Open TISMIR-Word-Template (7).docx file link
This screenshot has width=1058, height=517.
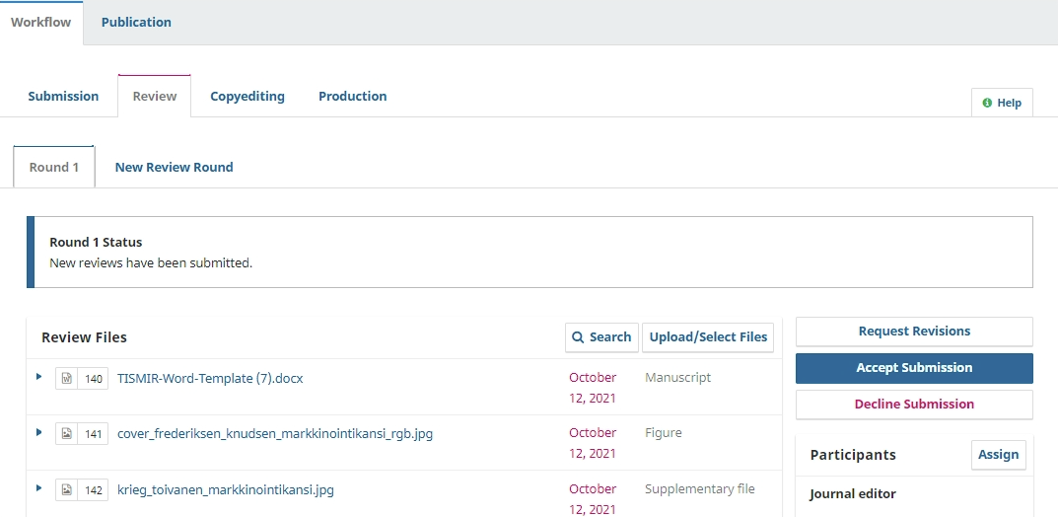pos(210,378)
